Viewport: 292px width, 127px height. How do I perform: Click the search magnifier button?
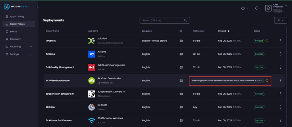click(x=185, y=20)
